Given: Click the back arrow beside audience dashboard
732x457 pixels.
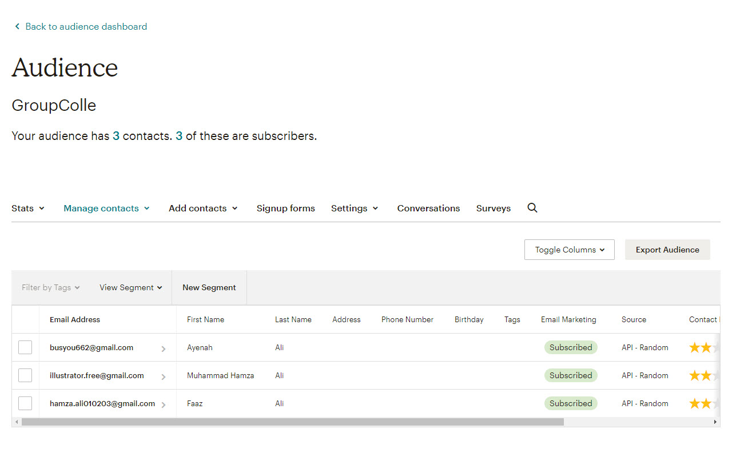Looking at the screenshot, I should pyautogui.click(x=17, y=26).
